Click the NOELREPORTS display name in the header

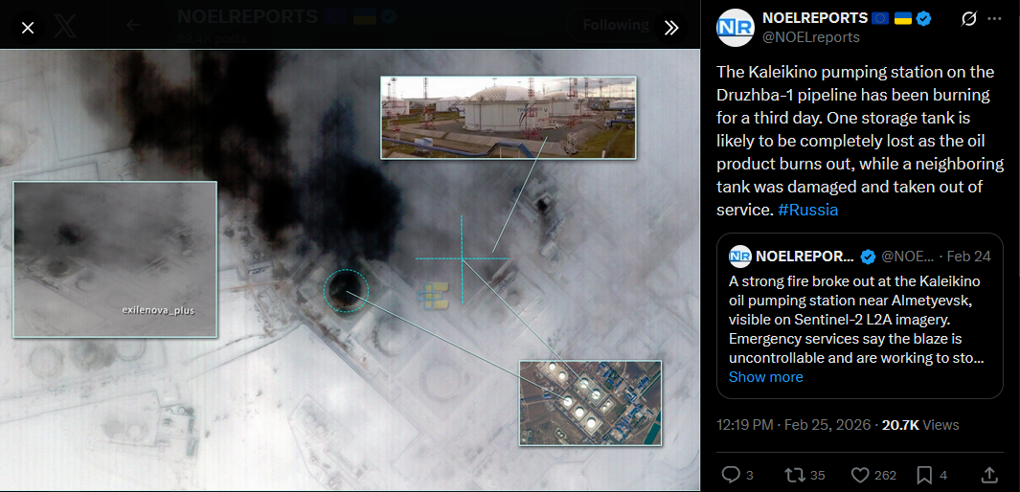point(815,18)
